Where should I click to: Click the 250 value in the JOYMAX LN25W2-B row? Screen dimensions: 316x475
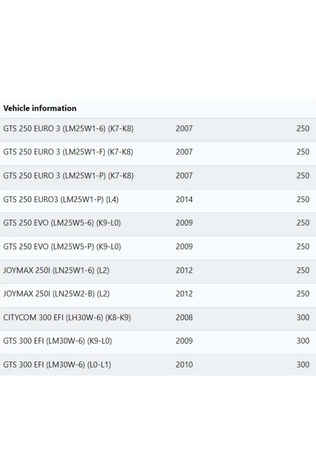point(303,294)
